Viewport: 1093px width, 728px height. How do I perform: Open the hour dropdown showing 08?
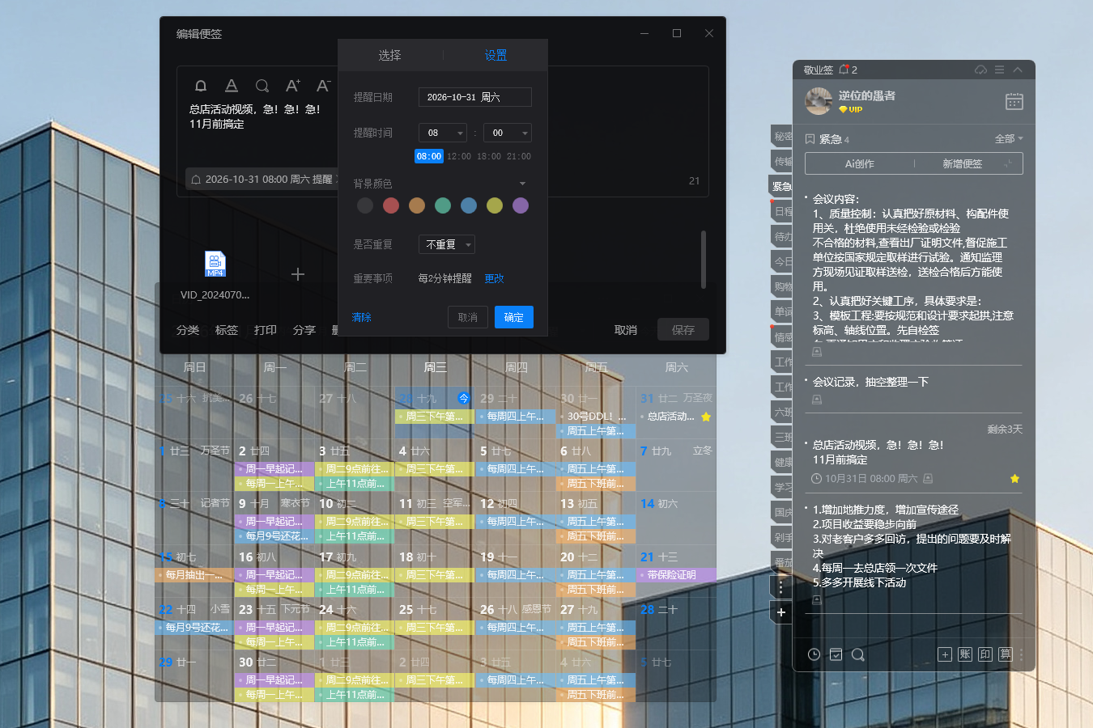(x=443, y=133)
